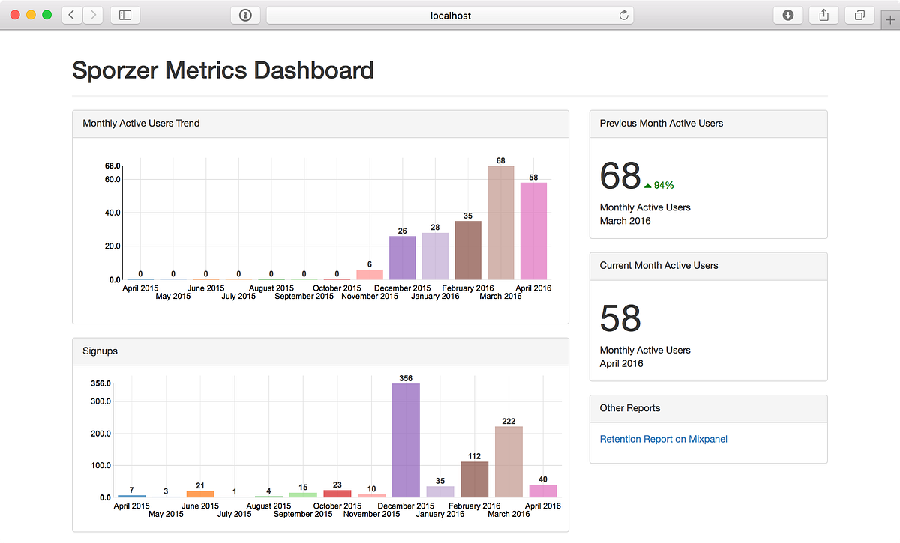Image resolution: width=900 pixels, height=543 pixels.
Task: Open the Share menu icon
Action: click(823, 14)
